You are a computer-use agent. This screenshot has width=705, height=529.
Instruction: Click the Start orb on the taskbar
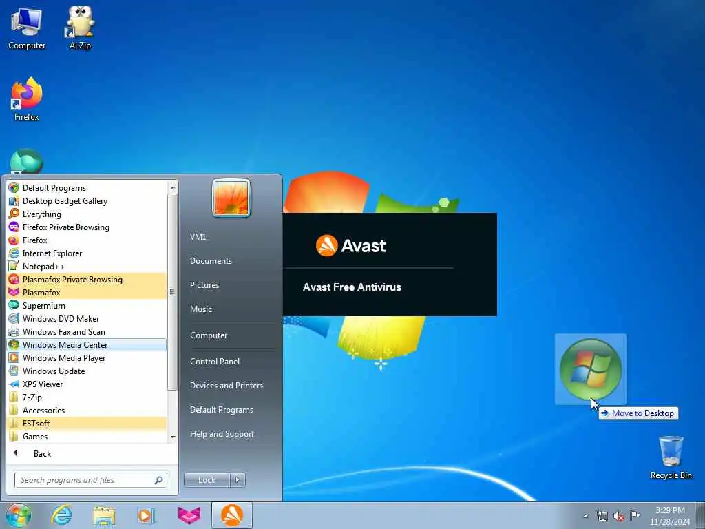click(x=19, y=515)
